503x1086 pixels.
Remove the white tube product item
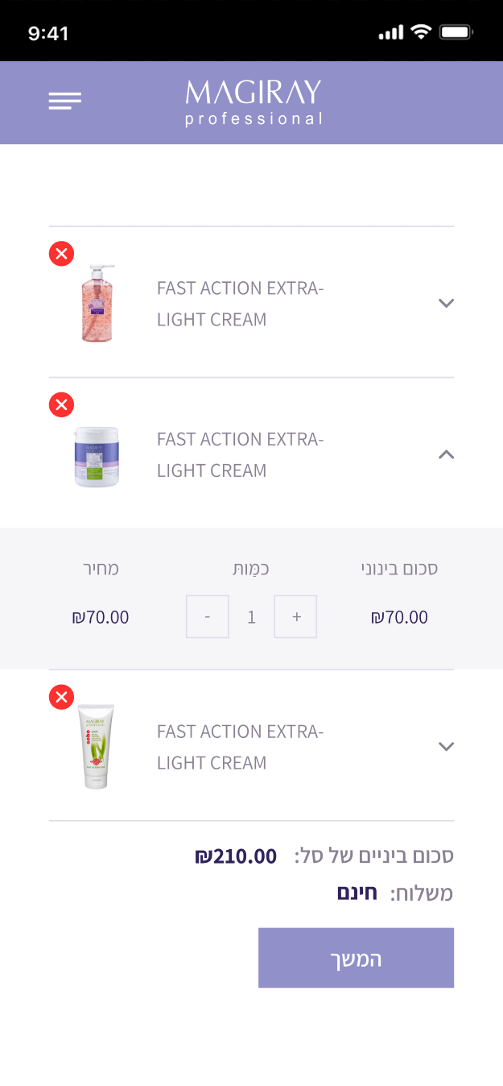tap(61, 697)
